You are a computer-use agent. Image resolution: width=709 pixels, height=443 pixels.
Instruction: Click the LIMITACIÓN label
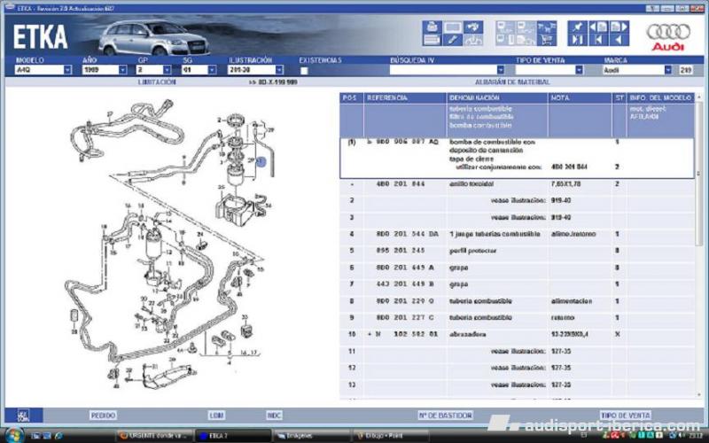pos(157,82)
